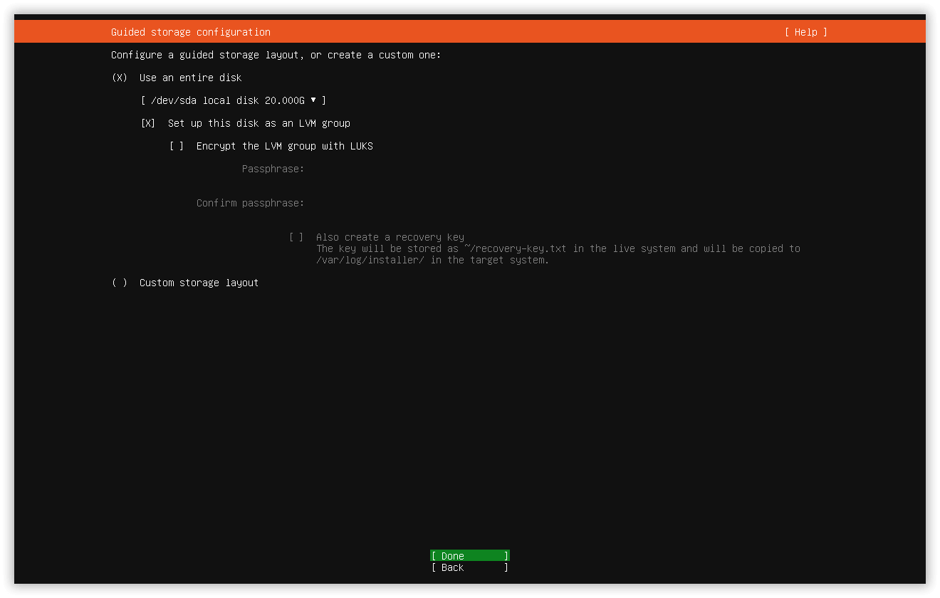This screenshot has height=598, width=940.
Task: Click the recovery-key.txt description text
Action: 558,254
